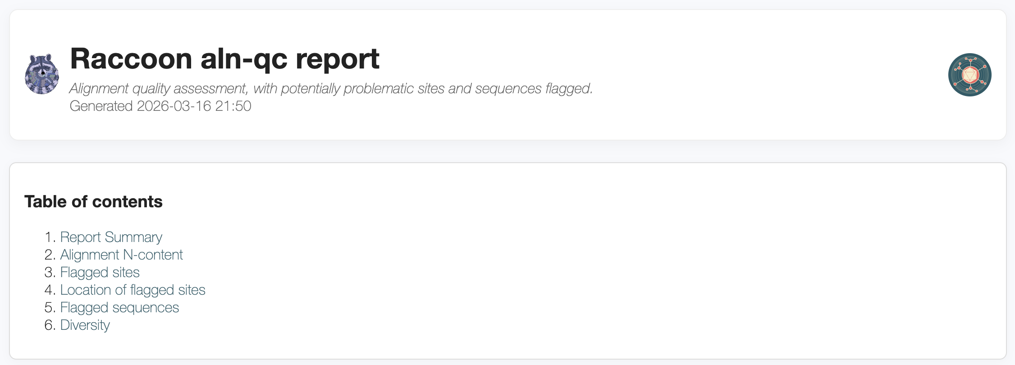Click list number 2 beside Alignment N-content
1015x365 pixels.
[50, 255]
